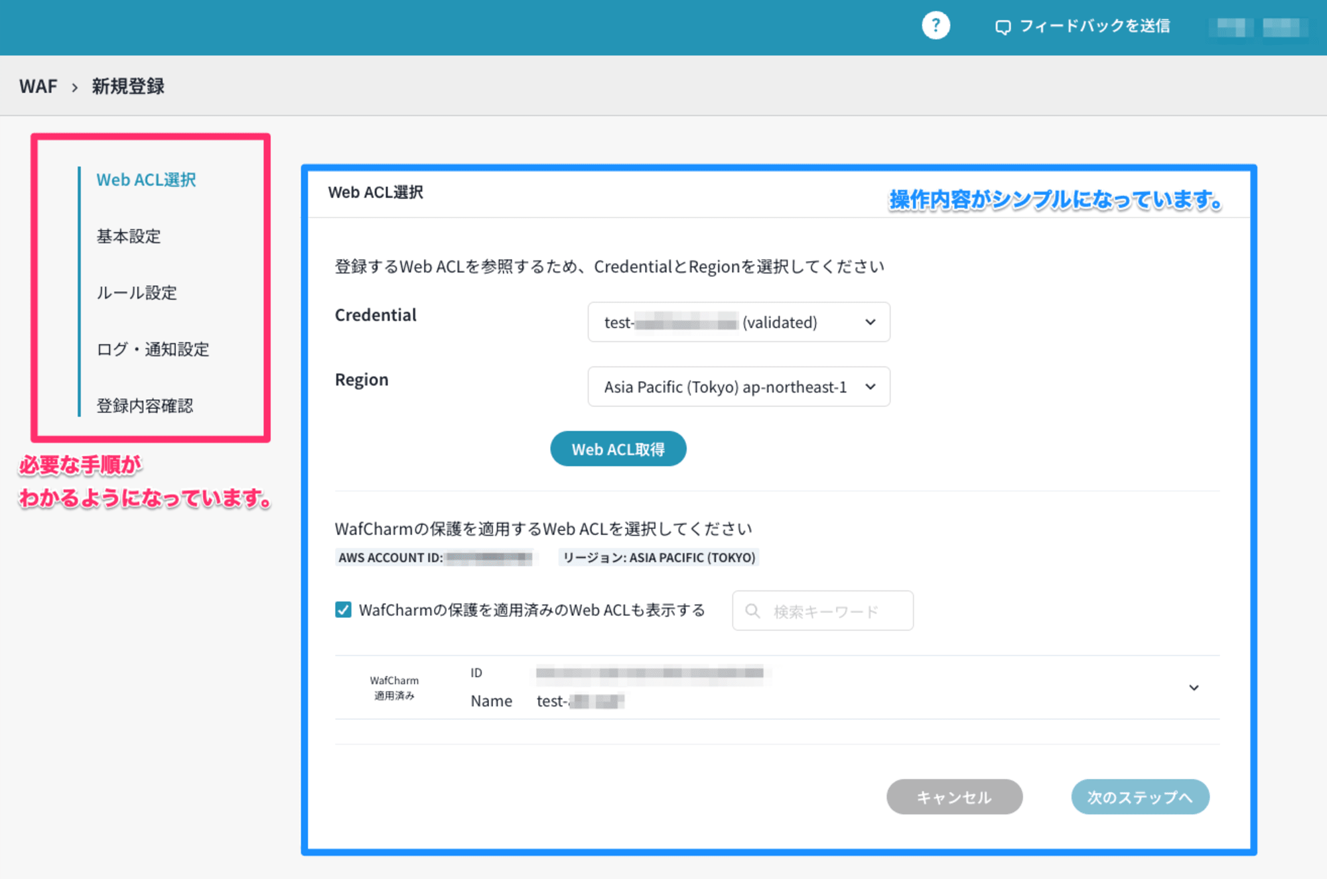The height and width of the screenshot is (879, 1327).
Task: Click the blurred Web ACL ID value
Action: [650, 673]
